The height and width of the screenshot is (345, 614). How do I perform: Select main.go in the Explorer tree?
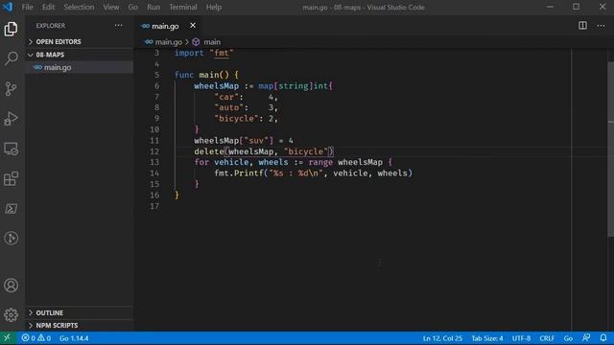(80, 67)
